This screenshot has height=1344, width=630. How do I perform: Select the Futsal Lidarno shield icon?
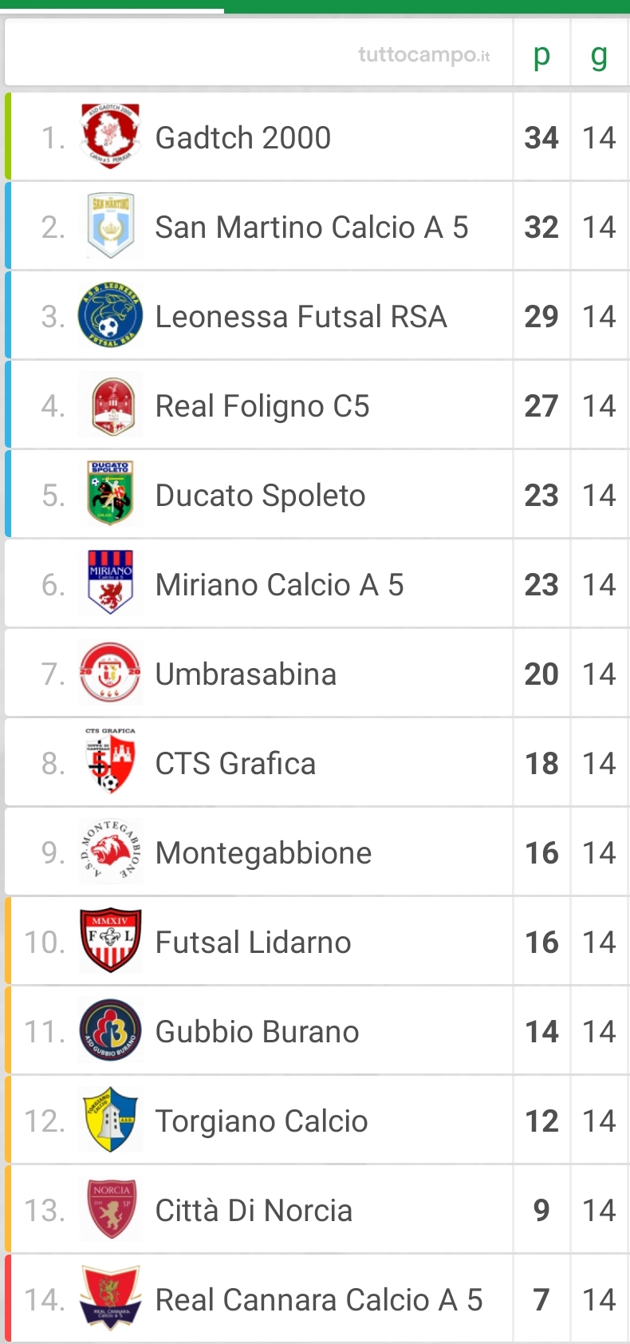pos(111,941)
